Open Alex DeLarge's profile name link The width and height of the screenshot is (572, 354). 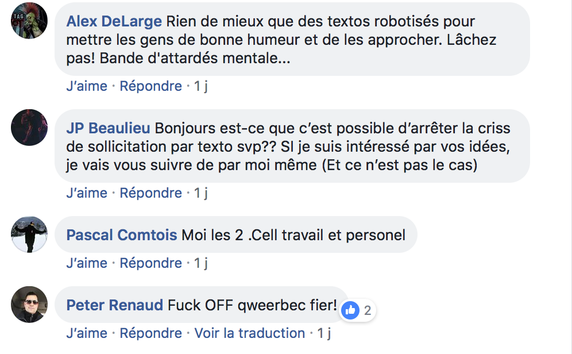tap(114, 21)
